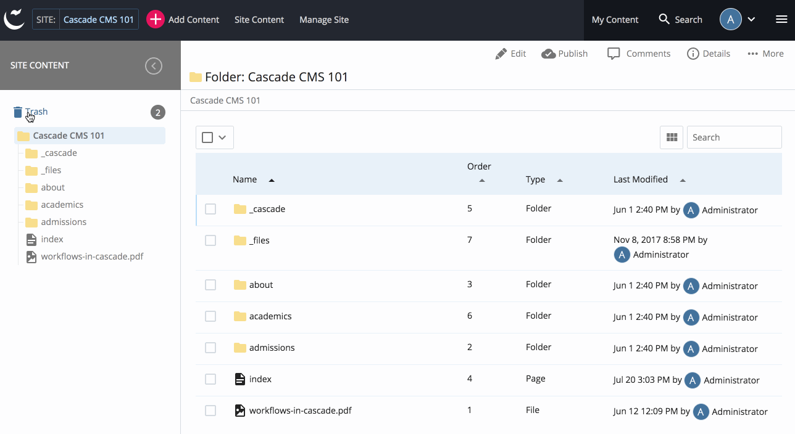This screenshot has width=795, height=434.
Task: Open the SITE selector Cascade CMS 101
Action: (85, 19)
